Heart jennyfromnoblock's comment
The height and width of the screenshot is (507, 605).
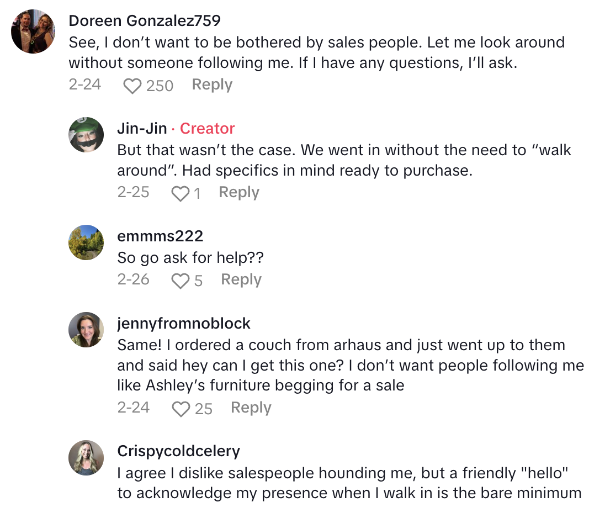click(181, 409)
